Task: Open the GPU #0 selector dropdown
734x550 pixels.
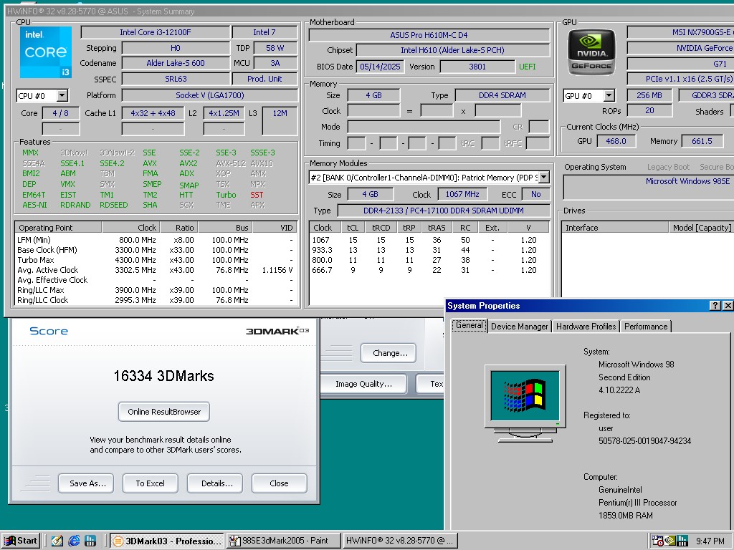Action: pos(609,96)
